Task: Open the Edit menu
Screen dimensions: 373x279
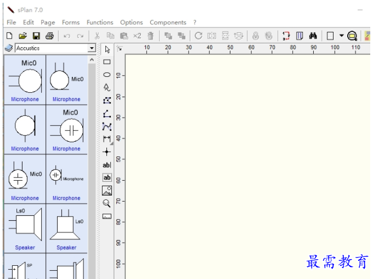Action: click(29, 23)
